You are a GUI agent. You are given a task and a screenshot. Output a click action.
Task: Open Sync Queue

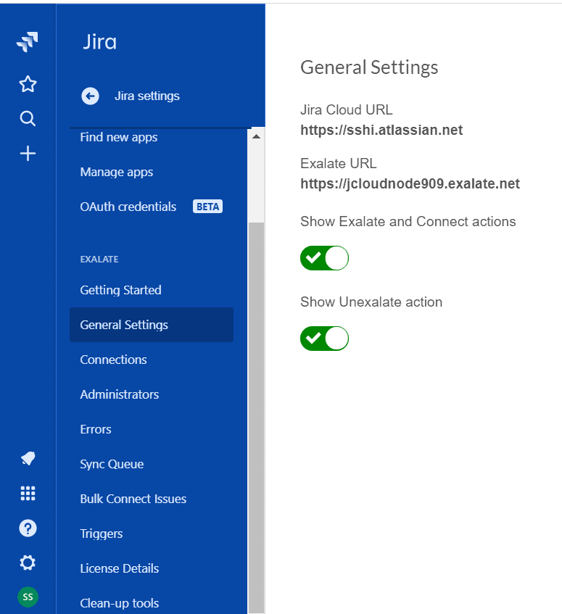pos(112,464)
